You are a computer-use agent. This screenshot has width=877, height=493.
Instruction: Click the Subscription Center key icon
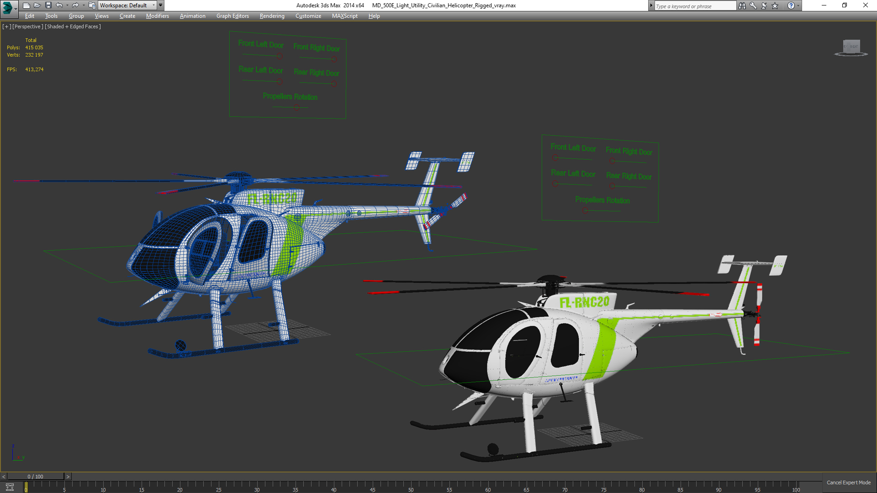753,6
